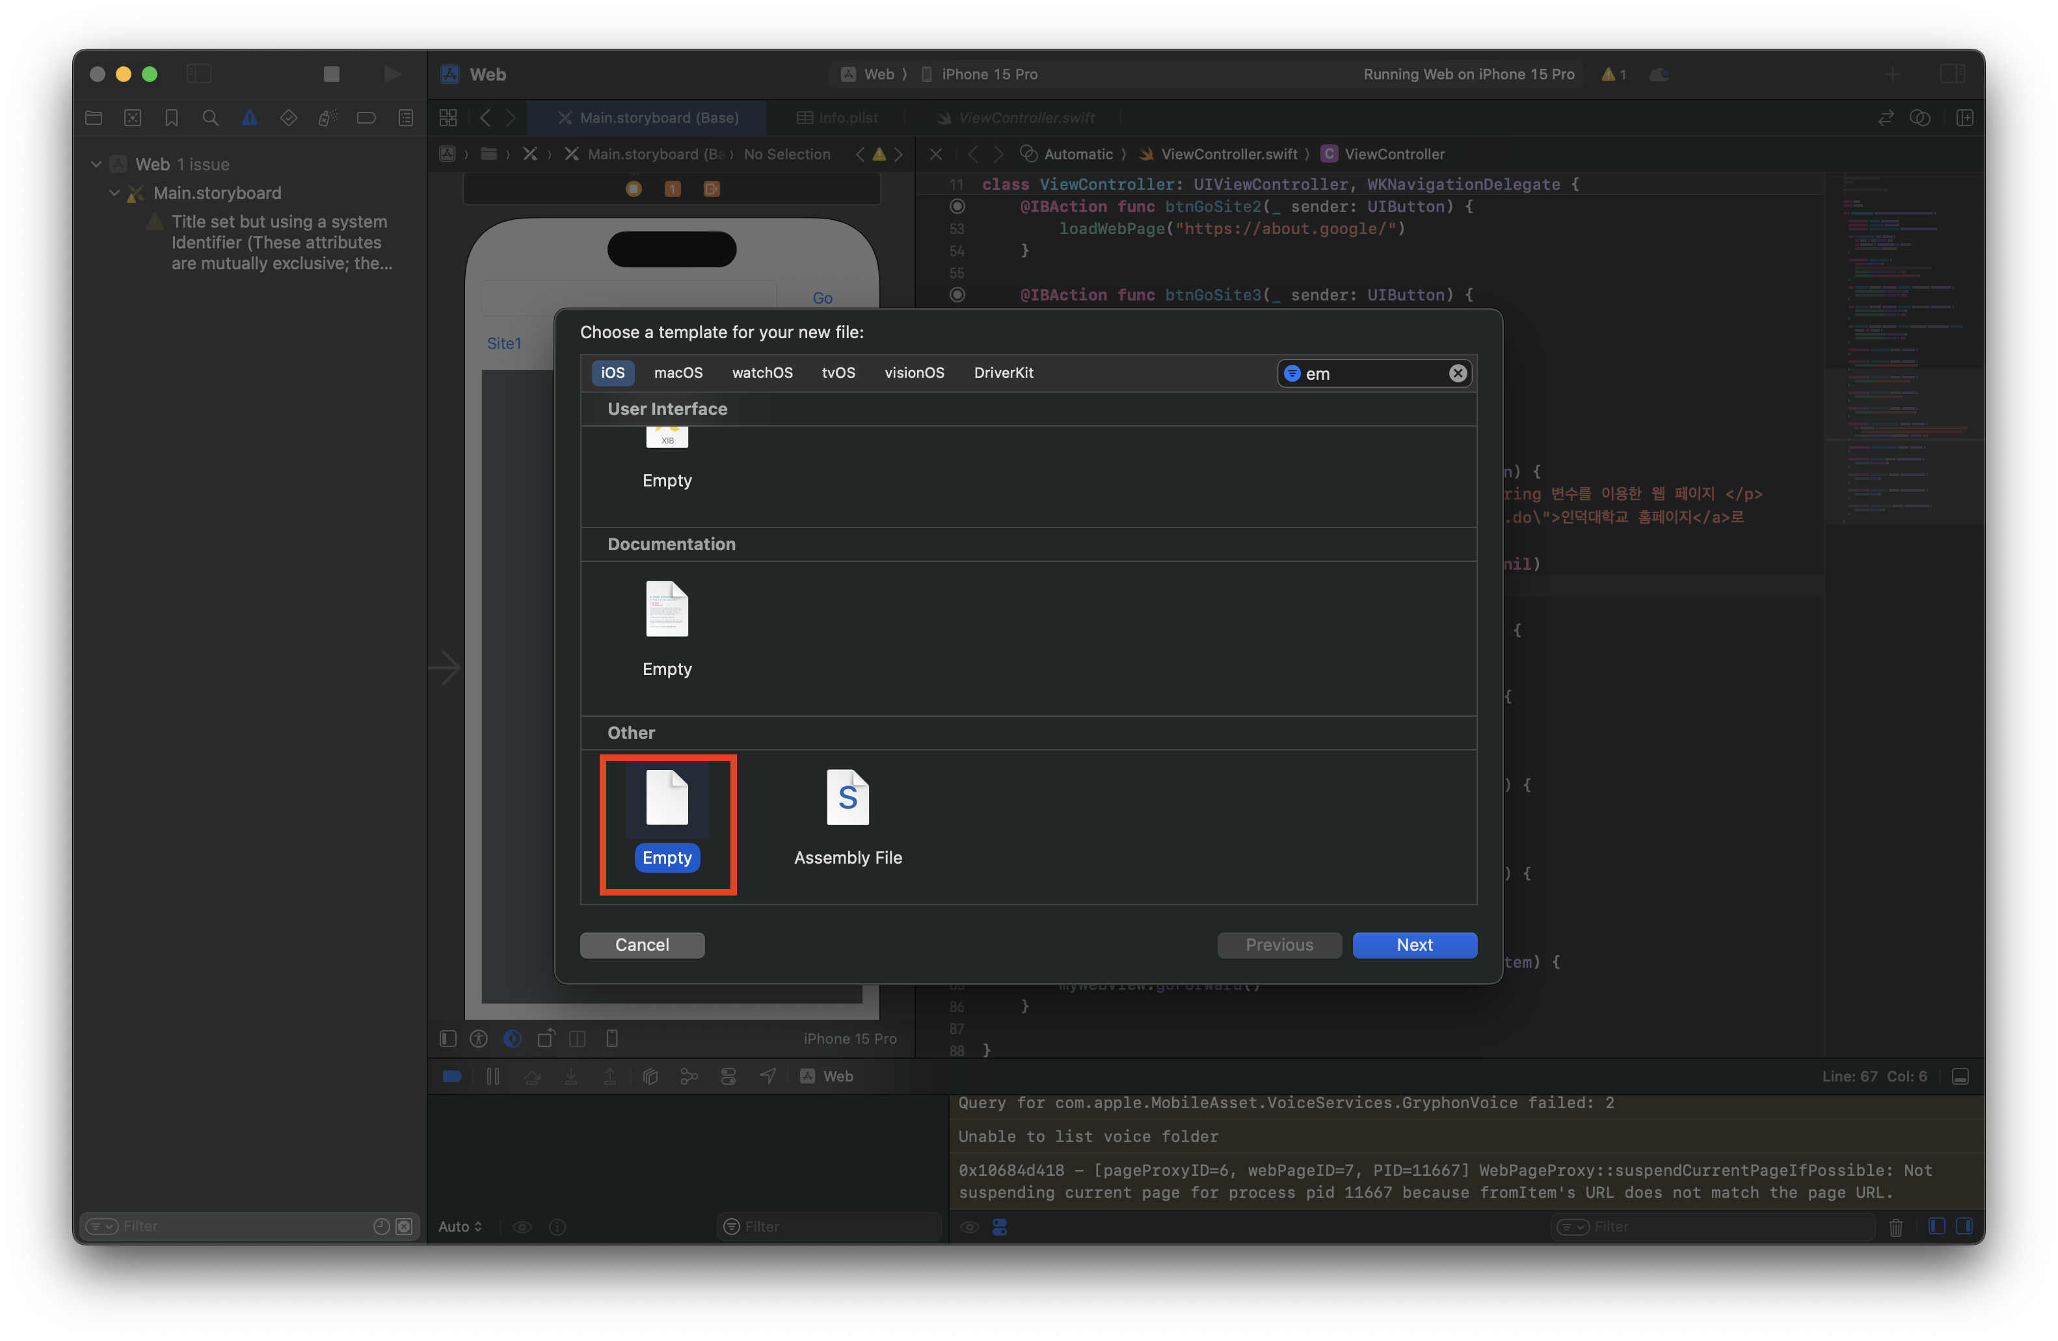Add an editor on the right

coord(1964,118)
